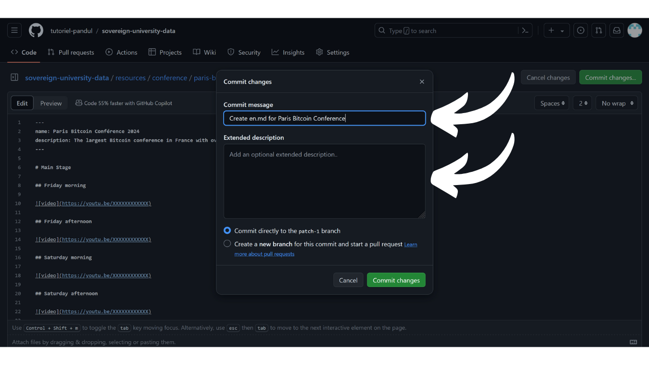Click the video link on line 10

(93, 203)
